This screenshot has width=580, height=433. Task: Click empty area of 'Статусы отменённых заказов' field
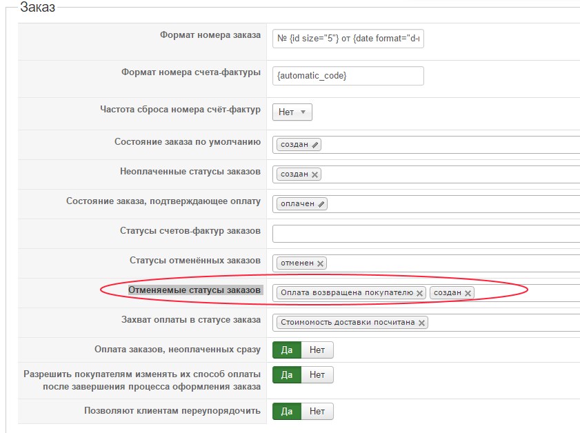click(x=448, y=263)
